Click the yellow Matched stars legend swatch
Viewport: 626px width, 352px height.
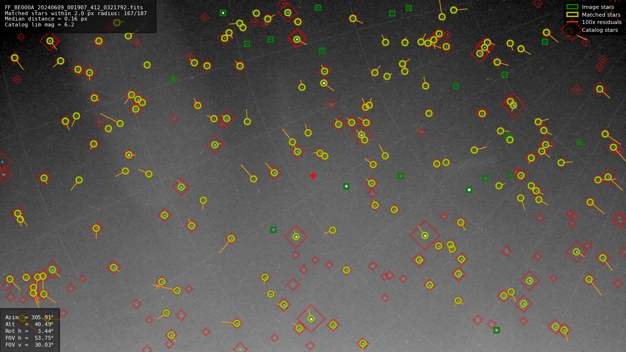pyautogui.click(x=572, y=15)
